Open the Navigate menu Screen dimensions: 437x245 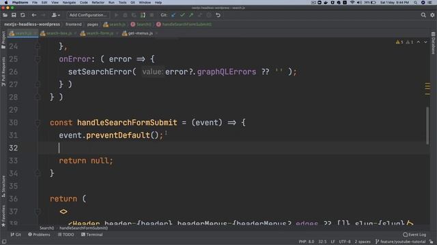click(x=69, y=3)
